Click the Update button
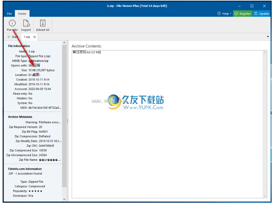273x204 pixels. 262,13
